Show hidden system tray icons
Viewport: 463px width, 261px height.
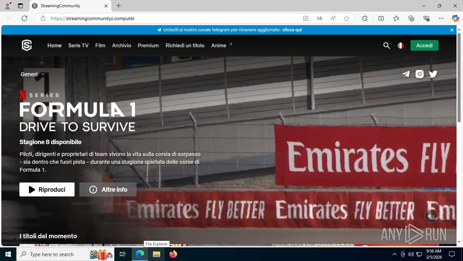click(395, 254)
